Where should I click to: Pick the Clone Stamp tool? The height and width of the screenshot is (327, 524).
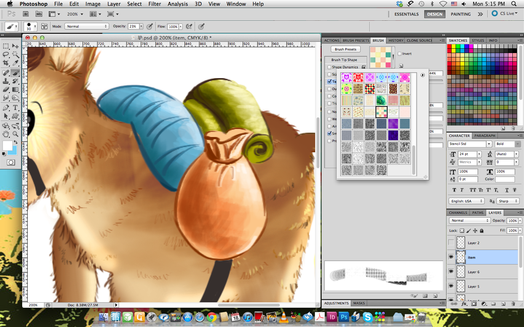pyautogui.click(x=6, y=81)
